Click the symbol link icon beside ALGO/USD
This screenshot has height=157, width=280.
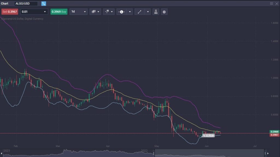(44, 4)
